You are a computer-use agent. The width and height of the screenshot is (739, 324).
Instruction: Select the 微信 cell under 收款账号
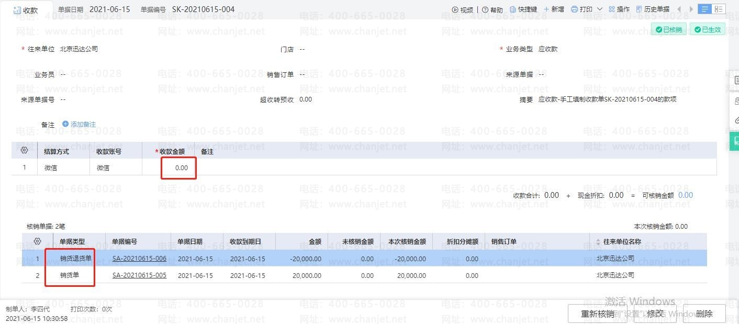click(116, 168)
